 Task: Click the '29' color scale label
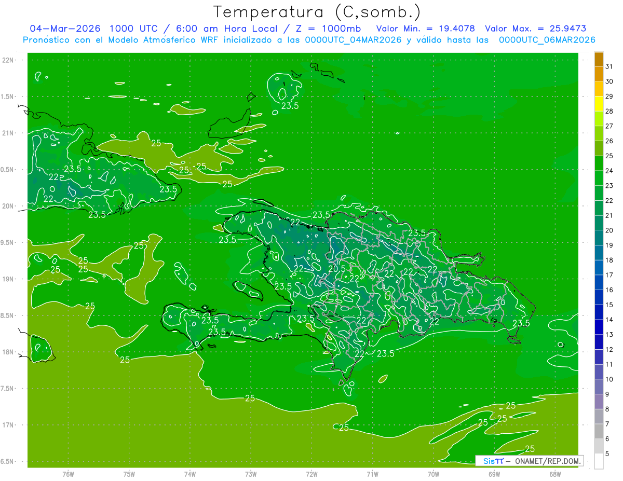(610, 96)
